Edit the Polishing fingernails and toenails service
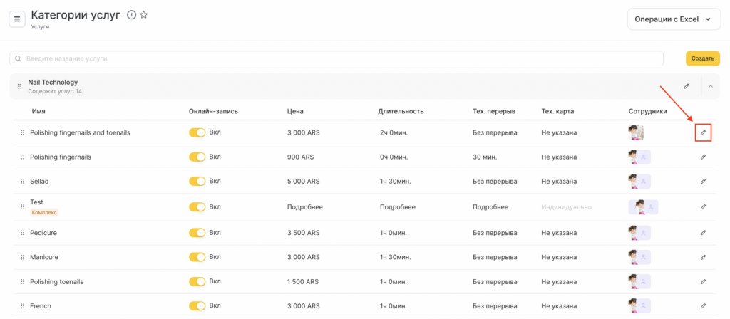 click(x=703, y=132)
